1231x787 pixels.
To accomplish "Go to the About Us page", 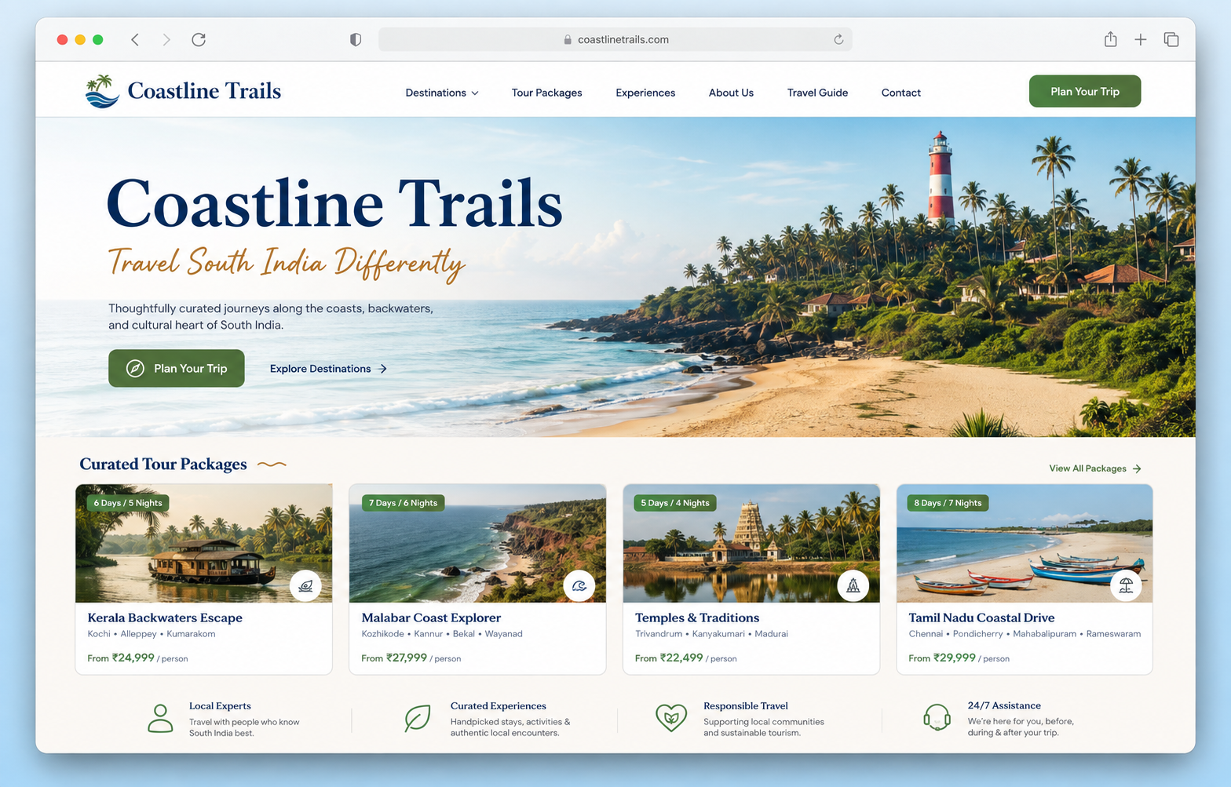I will 731,93.
